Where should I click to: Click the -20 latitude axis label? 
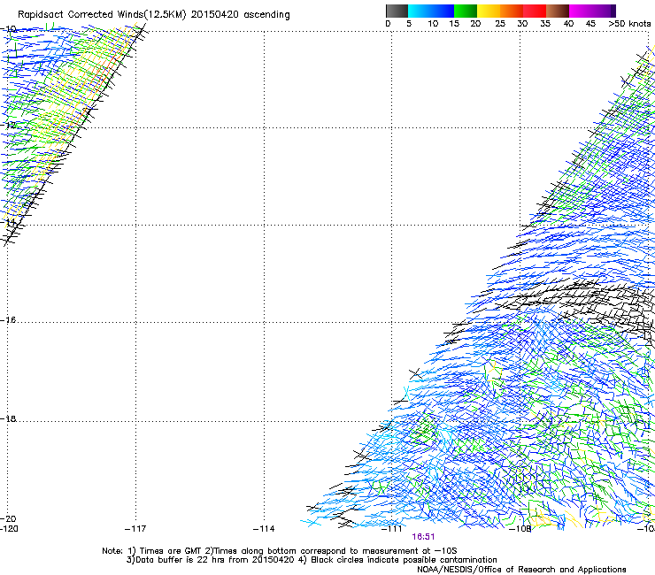click(x=8, y=518)
